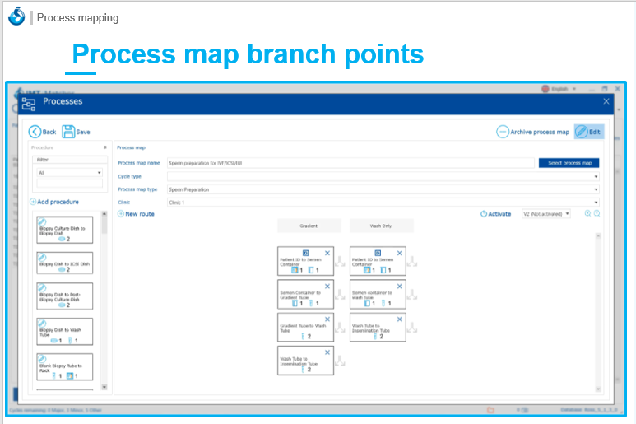Open the version V2 (Not activated) dropdown

545,214
